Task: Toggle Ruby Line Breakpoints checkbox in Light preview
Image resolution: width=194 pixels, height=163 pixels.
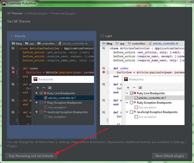Action: point(131,93)
